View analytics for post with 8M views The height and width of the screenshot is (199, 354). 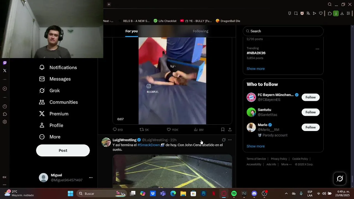[x=199, y=130]
